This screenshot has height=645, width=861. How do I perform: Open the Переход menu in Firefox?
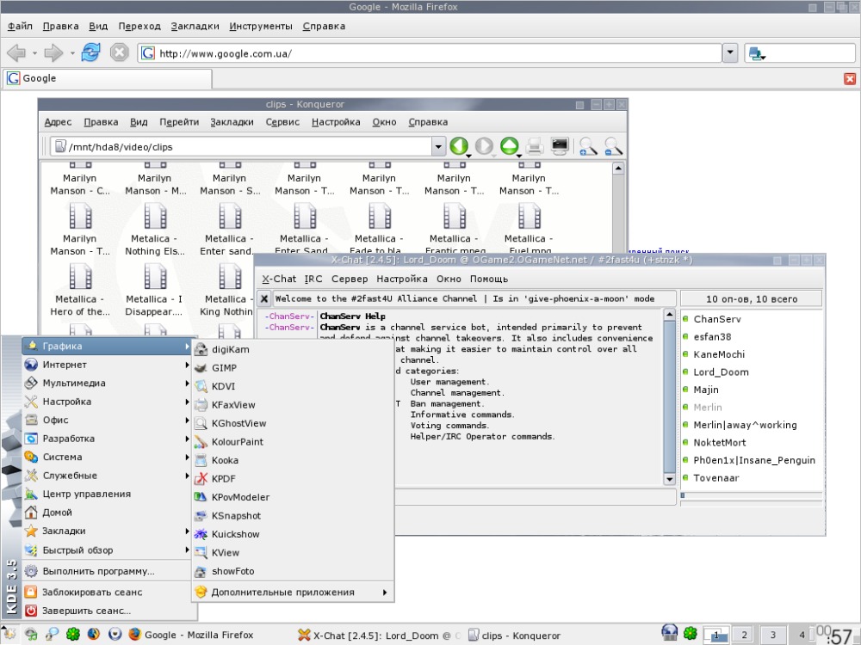click(139, 26)
